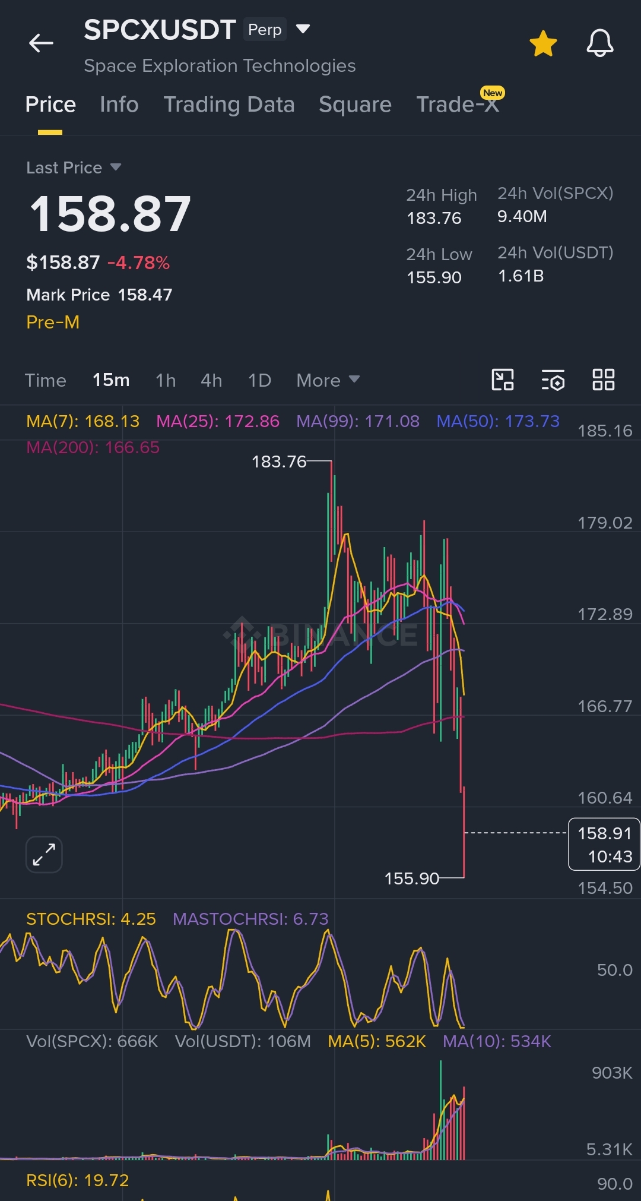Screen dimensions: 641x1201
Task: Select the 4h chart interval
Action: coord(211,380)
